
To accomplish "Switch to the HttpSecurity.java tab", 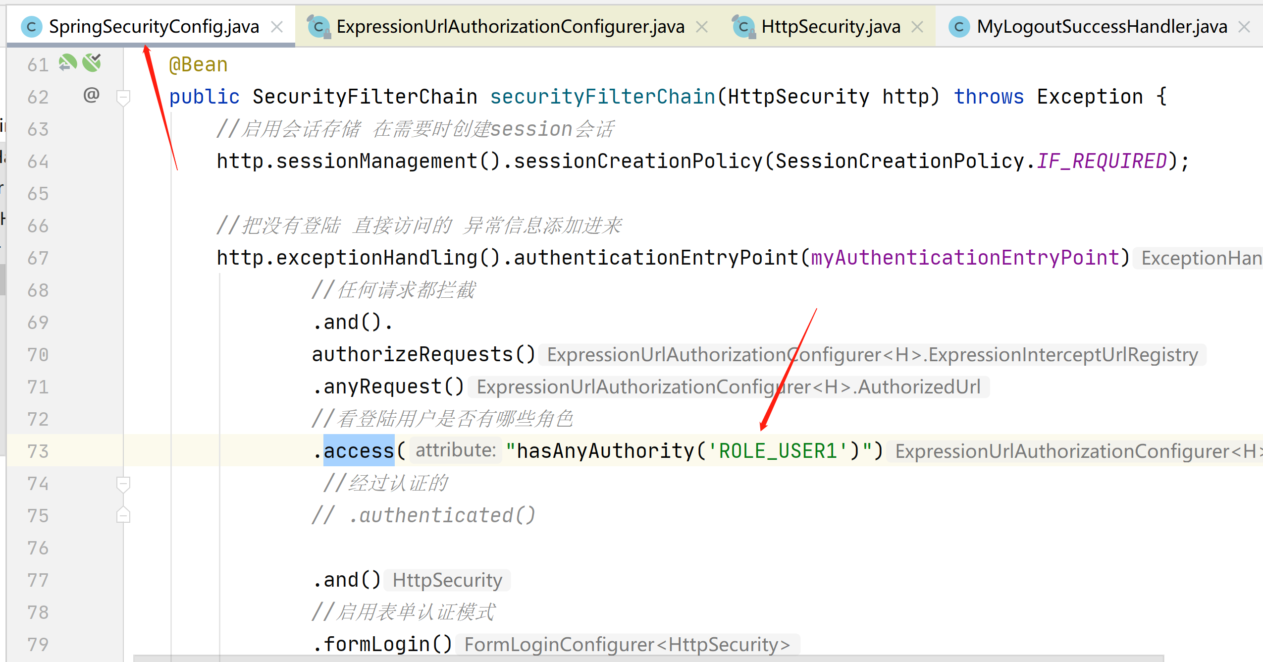I will [x=831, y=27].
